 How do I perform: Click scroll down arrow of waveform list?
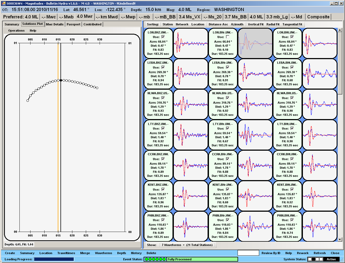[340, 239]
